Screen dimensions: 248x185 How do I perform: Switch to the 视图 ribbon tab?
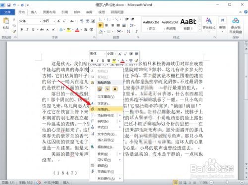(102, 12)
